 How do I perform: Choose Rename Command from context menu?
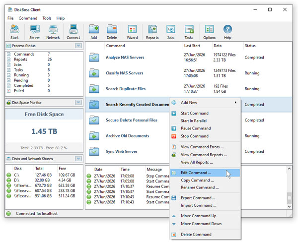pyautogui.click(x=205, y=187)
